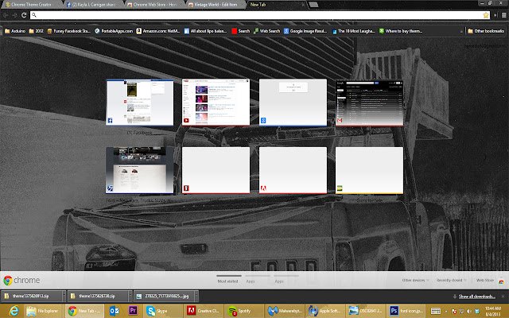Switch to the Kayla J. Facebook tab
The image size is (509, 318).
click(92, 5)
